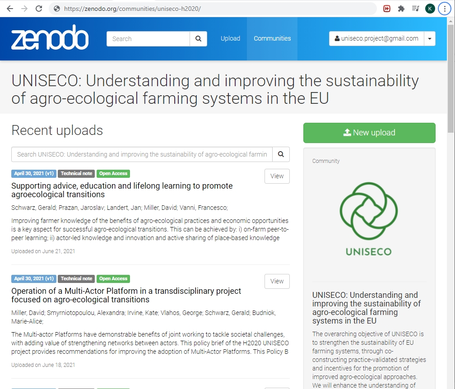455x389 pixels.
Task: Open Supporting advice, education and lifelong learning title
Action: pyautogui.click(x=122, y=190)
